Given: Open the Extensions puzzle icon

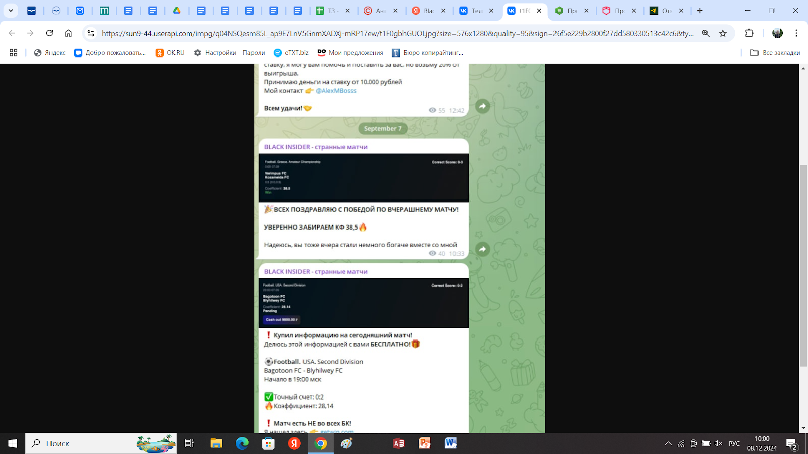Looking at the screenshot, I should [749, 33].
